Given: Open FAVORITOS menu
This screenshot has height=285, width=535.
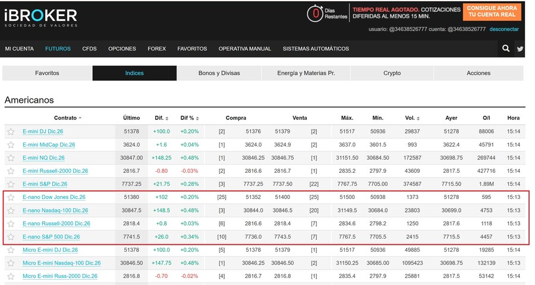Looking at the screenshot, I should [x=192, y=49].
